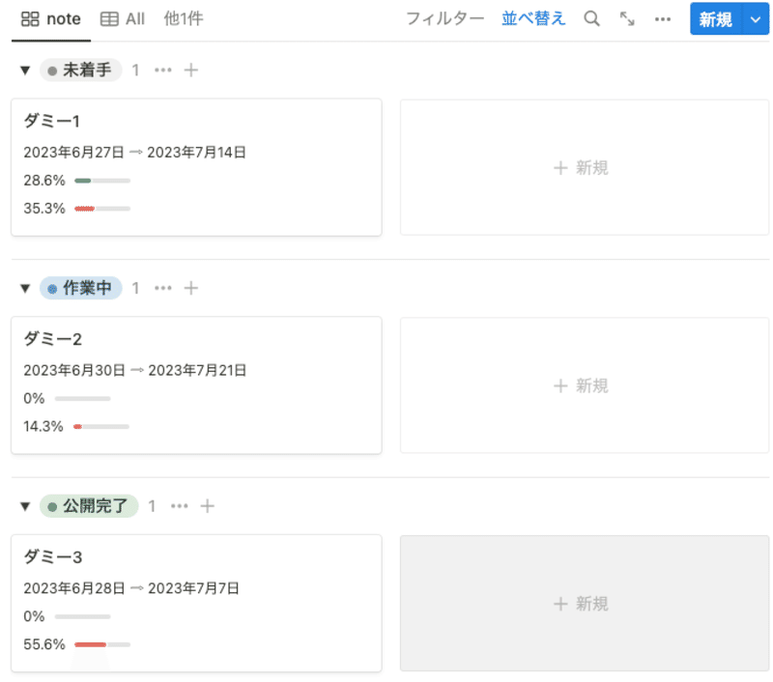
Task: Click + 新規 card in 公開完了 group
Action: pos(585,603)
